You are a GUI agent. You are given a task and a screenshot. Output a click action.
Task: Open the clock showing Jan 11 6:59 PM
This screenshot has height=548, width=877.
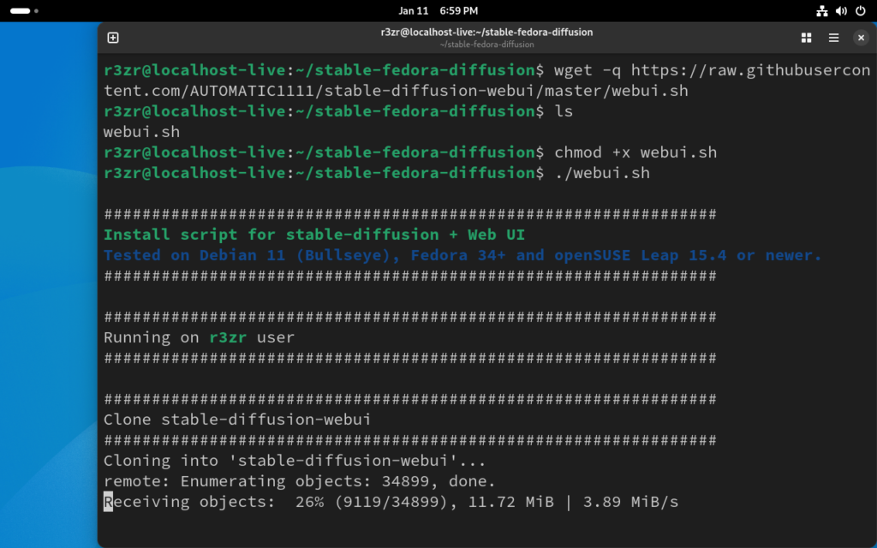[438, 10]
